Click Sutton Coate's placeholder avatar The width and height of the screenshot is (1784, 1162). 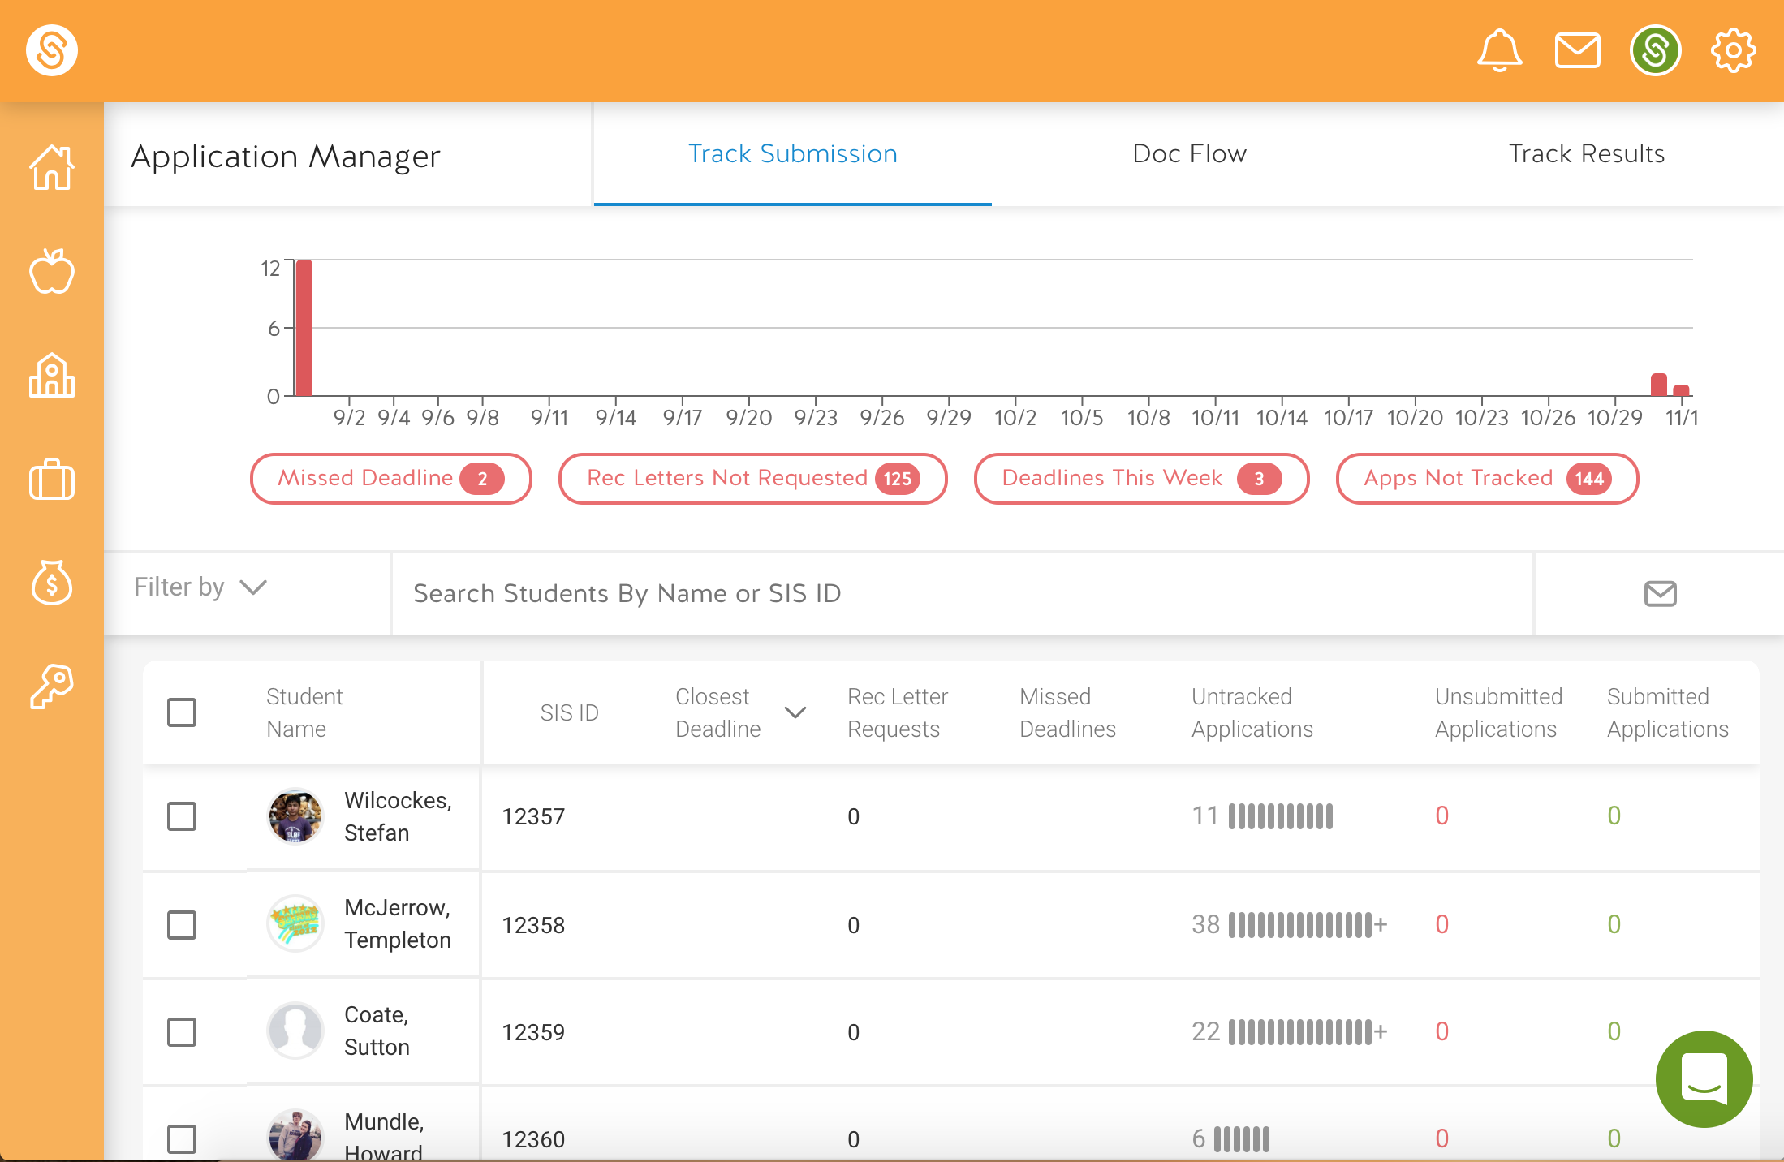pos(295,1031)
